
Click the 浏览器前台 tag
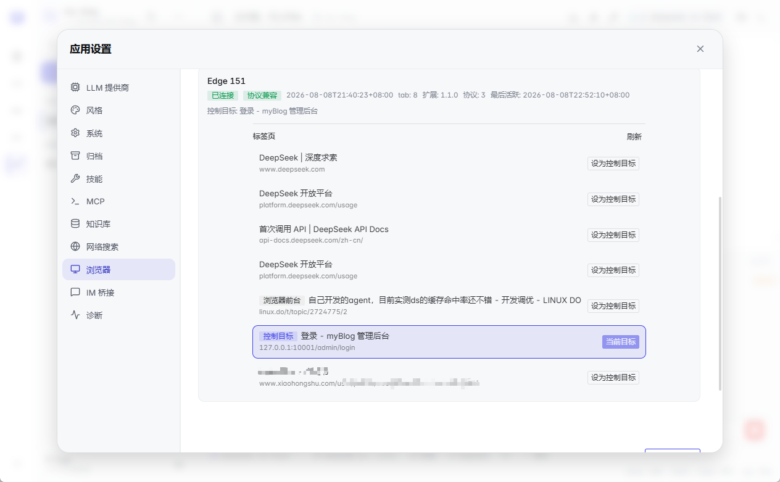point(282,301)
